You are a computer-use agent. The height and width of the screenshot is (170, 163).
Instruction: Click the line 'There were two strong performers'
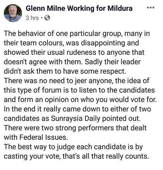(75, 128)
